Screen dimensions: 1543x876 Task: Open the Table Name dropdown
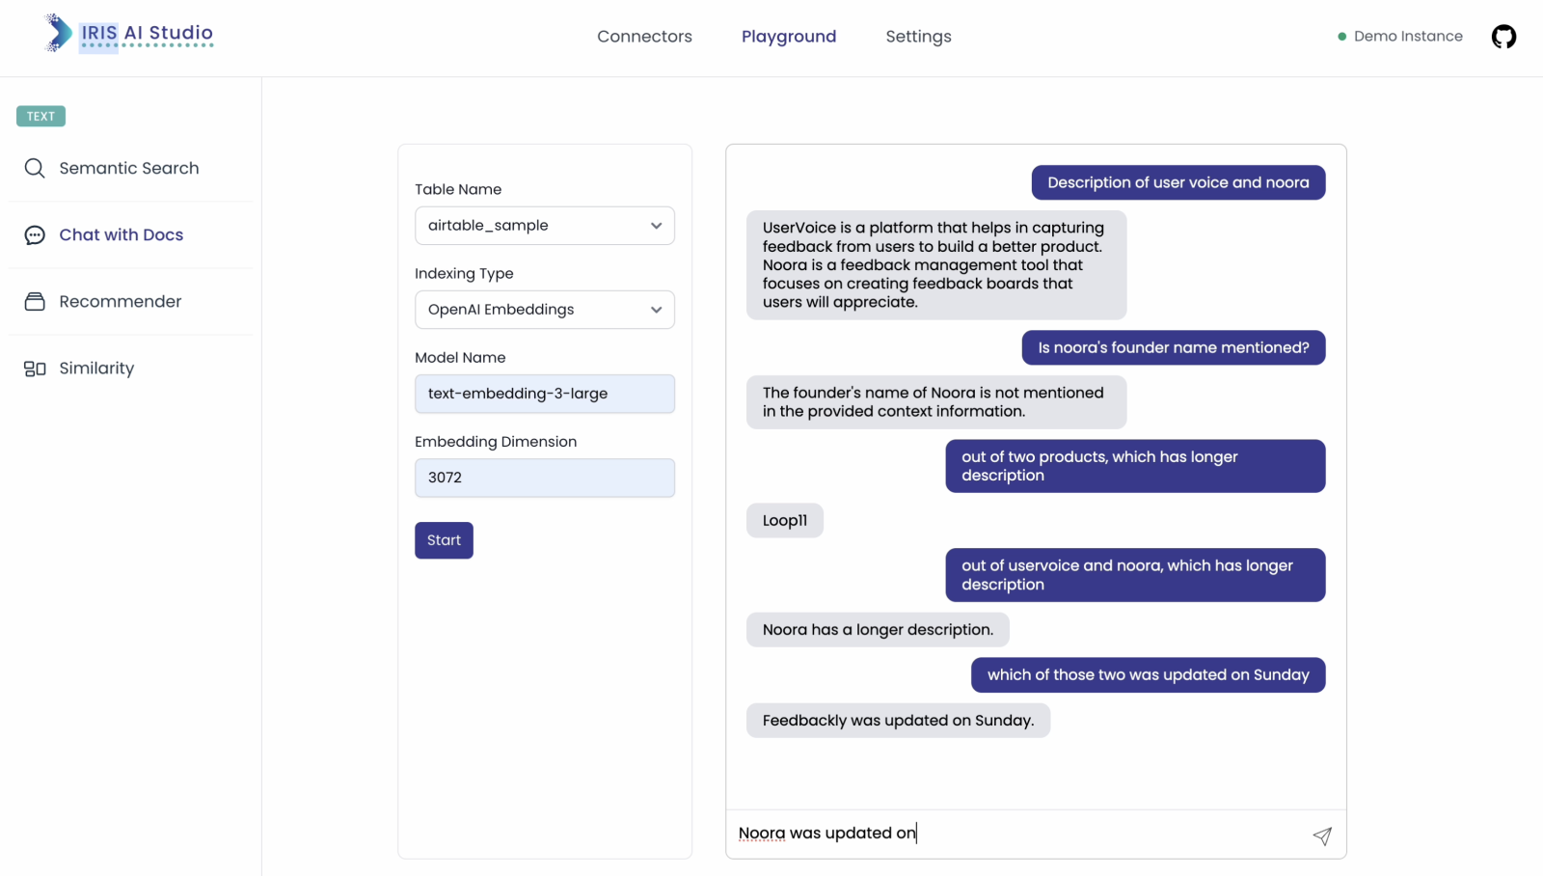(x=544, y=226)
